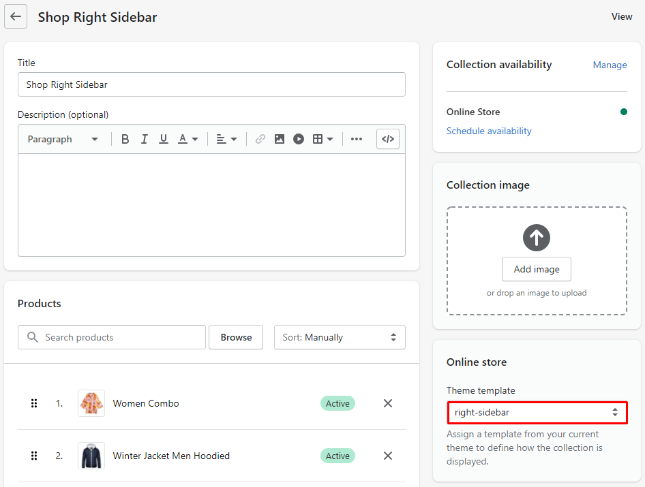Show HTML code view
Viewport: 645px width, 487px height.
pyautogui.click(x=388, y=139)
